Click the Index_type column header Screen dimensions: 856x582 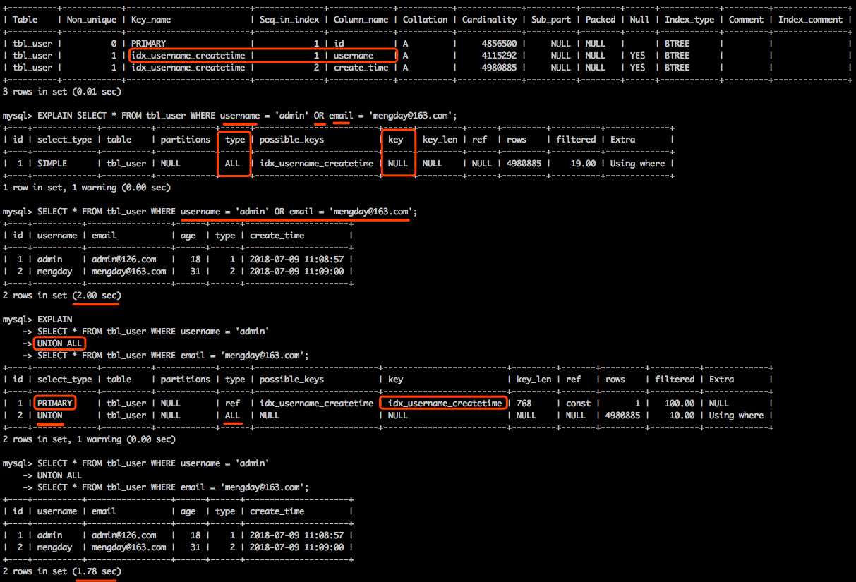click(689, 20)
